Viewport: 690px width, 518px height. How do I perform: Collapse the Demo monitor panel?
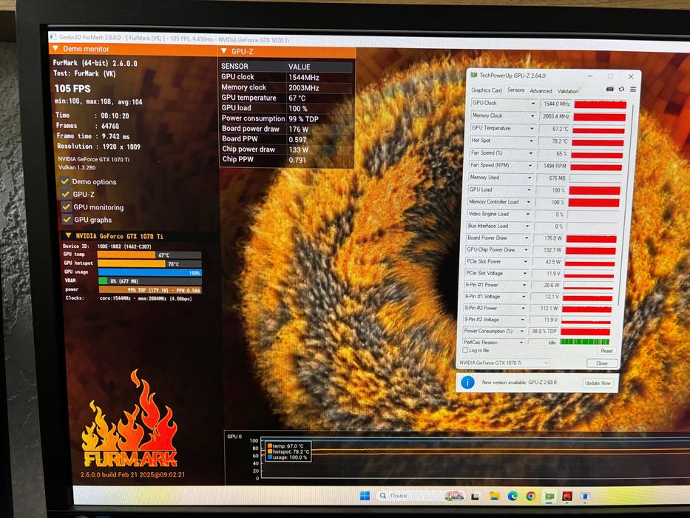click(x=55, y=48)
